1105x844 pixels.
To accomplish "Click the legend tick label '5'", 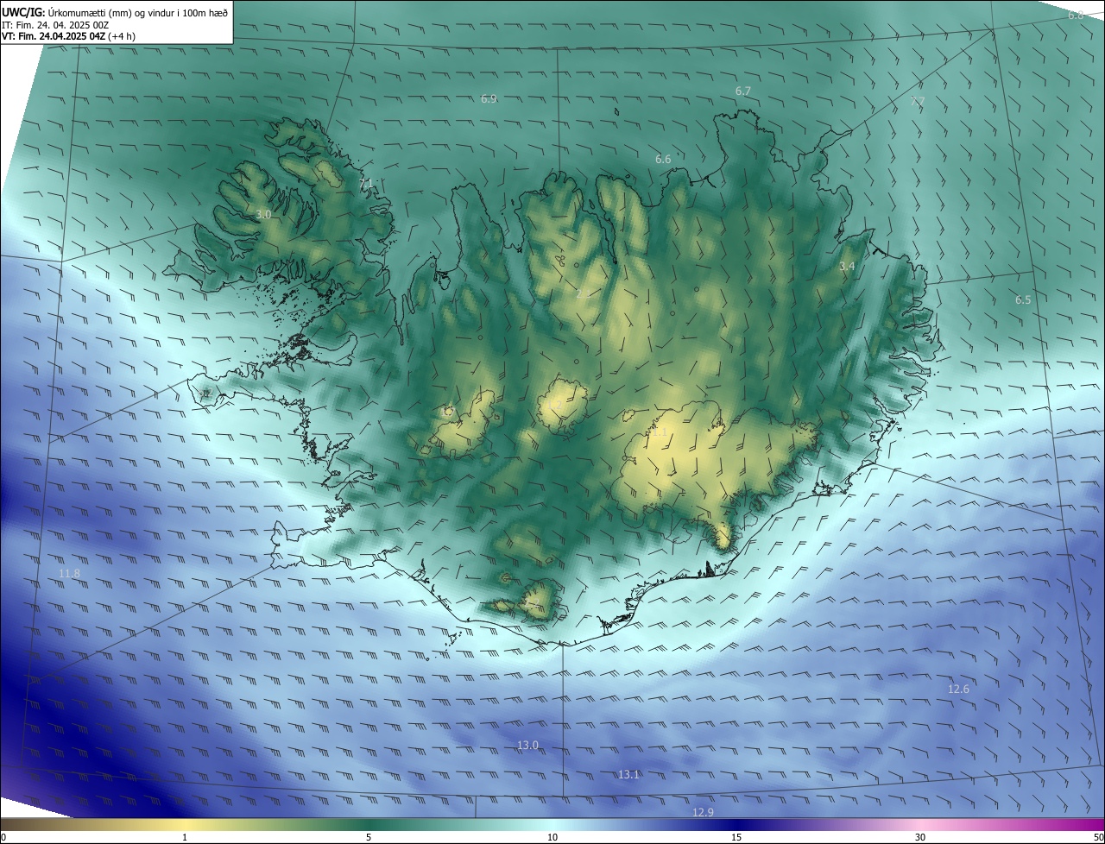I will 369,838.
